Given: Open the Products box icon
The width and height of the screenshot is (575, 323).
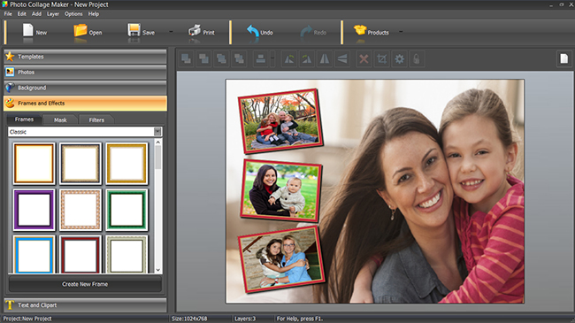Looking at the screenshot, I should pyautogui.click(x=360, y=30).
